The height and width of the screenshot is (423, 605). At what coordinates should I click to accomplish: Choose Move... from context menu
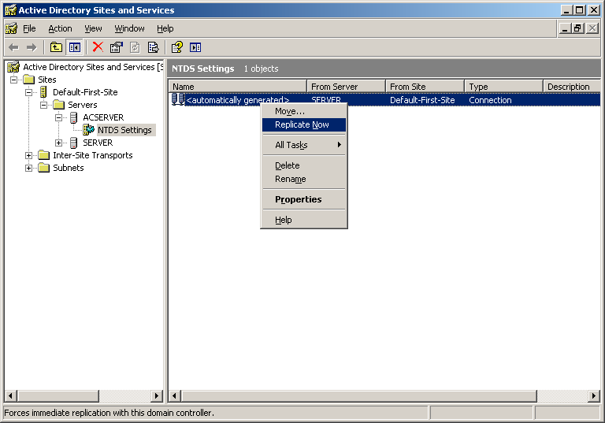[x=304, y=111]
